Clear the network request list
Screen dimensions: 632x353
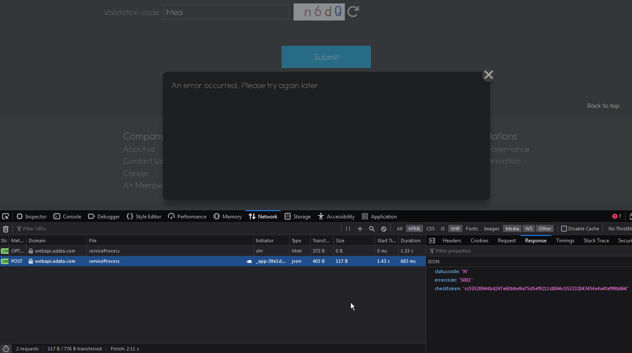coord(6,229)
